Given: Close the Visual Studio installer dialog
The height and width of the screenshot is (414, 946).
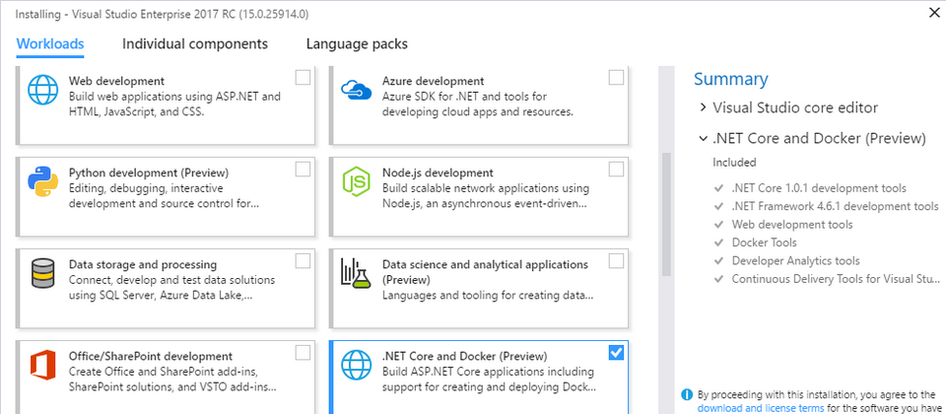Looking at the screenshot, I should tap(932, 13).
